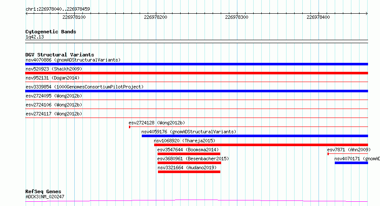Click the nsv4070886 gnomAD blue variant bar

pos(196,64)
